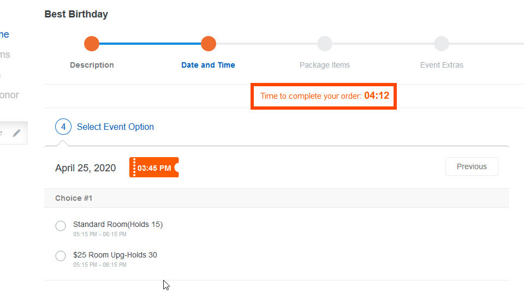Click the circled number 4 step icon

(63, 127)
